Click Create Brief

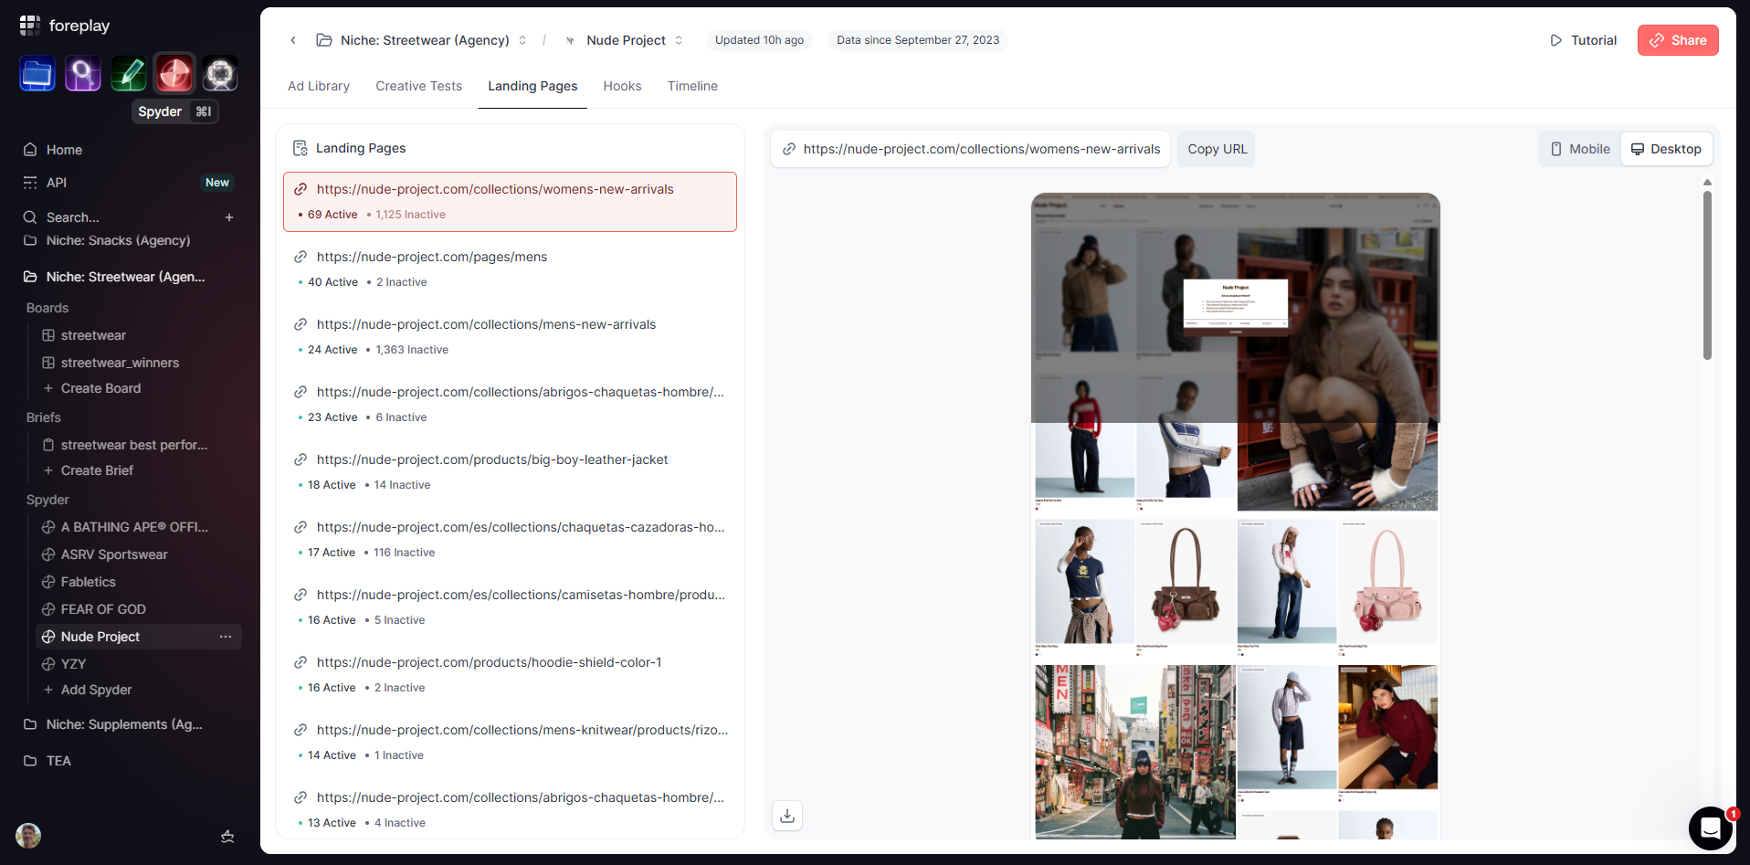(97, 470)
